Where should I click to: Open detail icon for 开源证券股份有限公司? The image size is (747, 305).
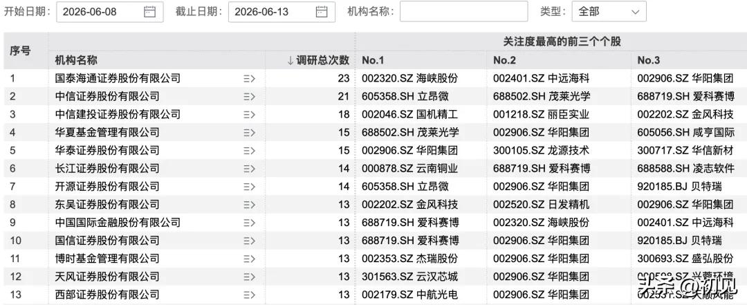tap(249, 186)
